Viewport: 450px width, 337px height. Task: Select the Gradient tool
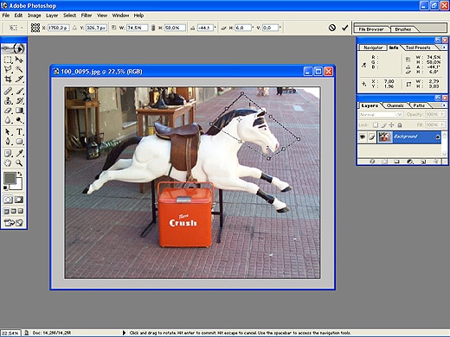19,111
